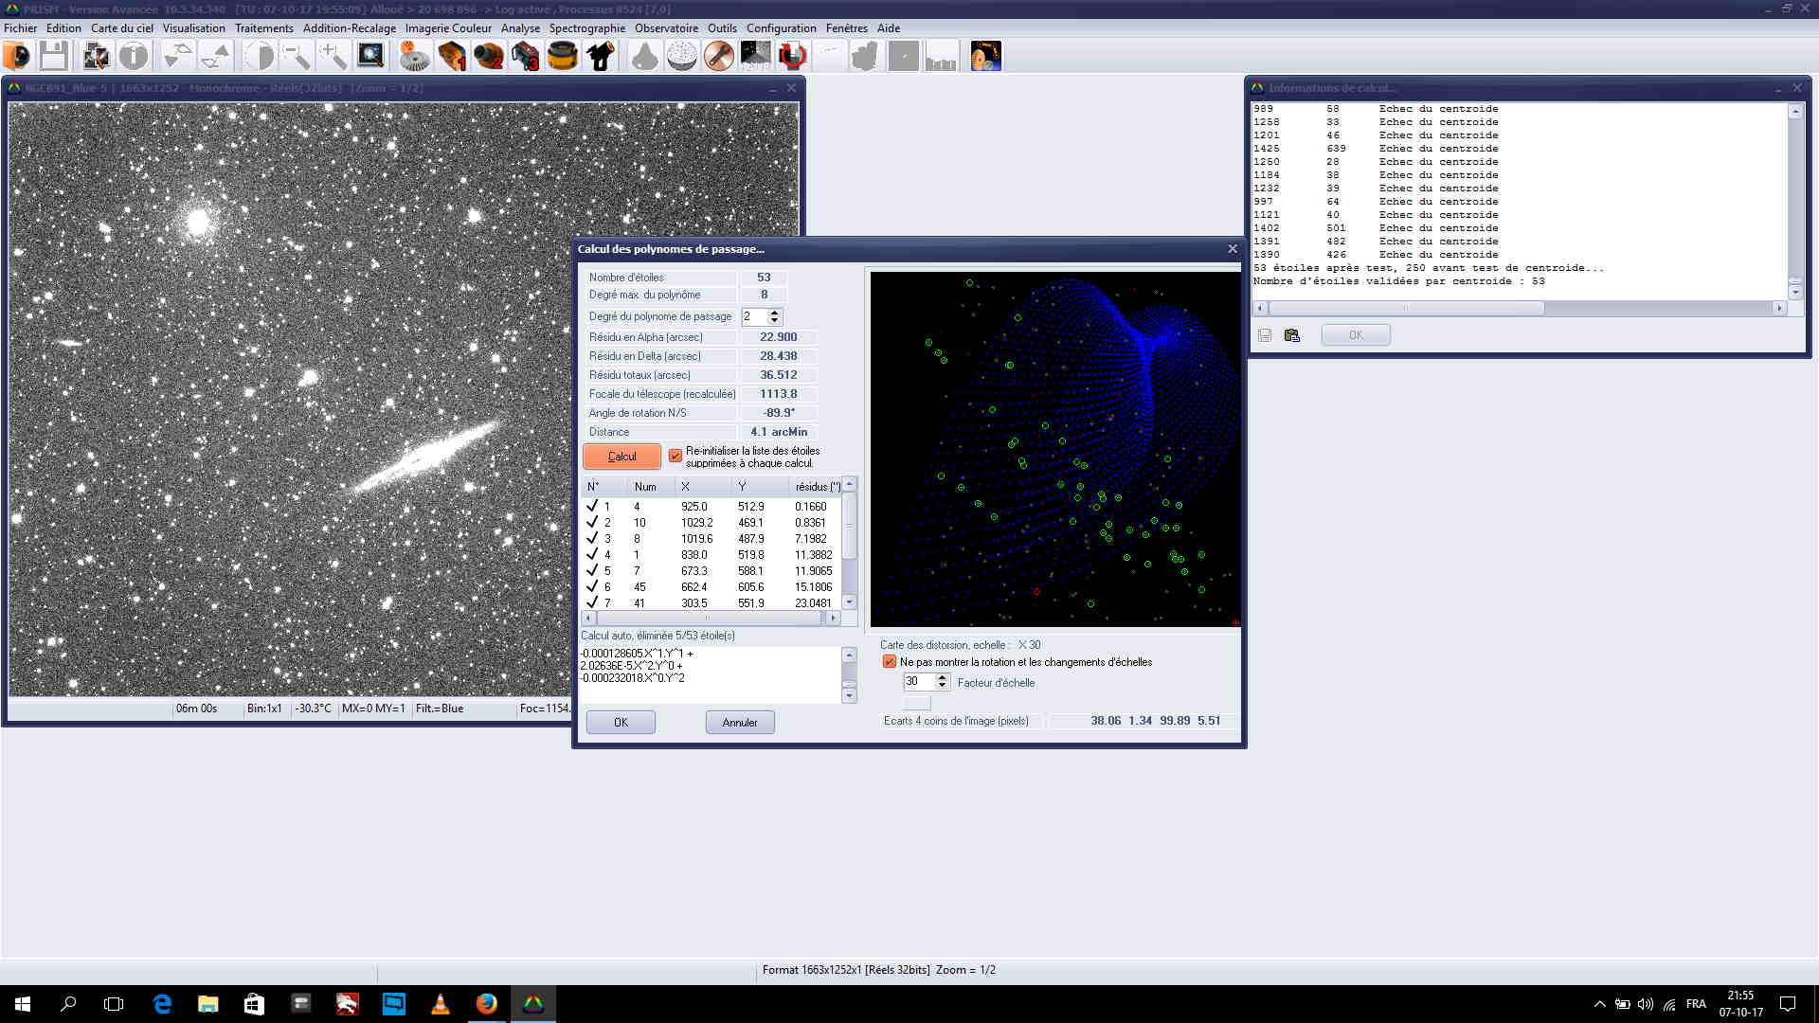Toggle 'Re-initialiser la liste des étoiles' checkbox
The image size is (1819, 1023).
coord(675,457)
